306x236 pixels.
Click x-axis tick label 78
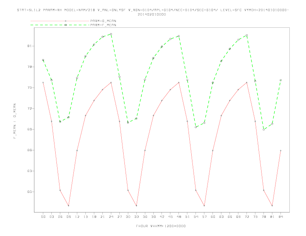pyautogui.click(x=263, y=217)
